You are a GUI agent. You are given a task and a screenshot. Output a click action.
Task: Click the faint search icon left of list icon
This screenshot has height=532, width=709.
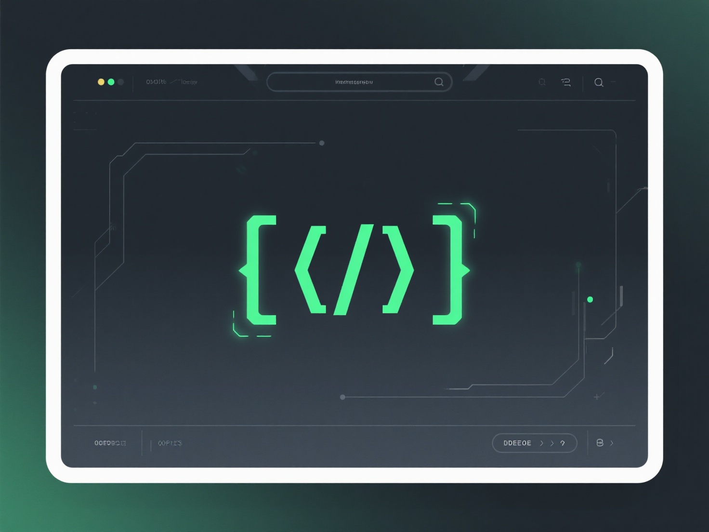[x=542, y=82]
